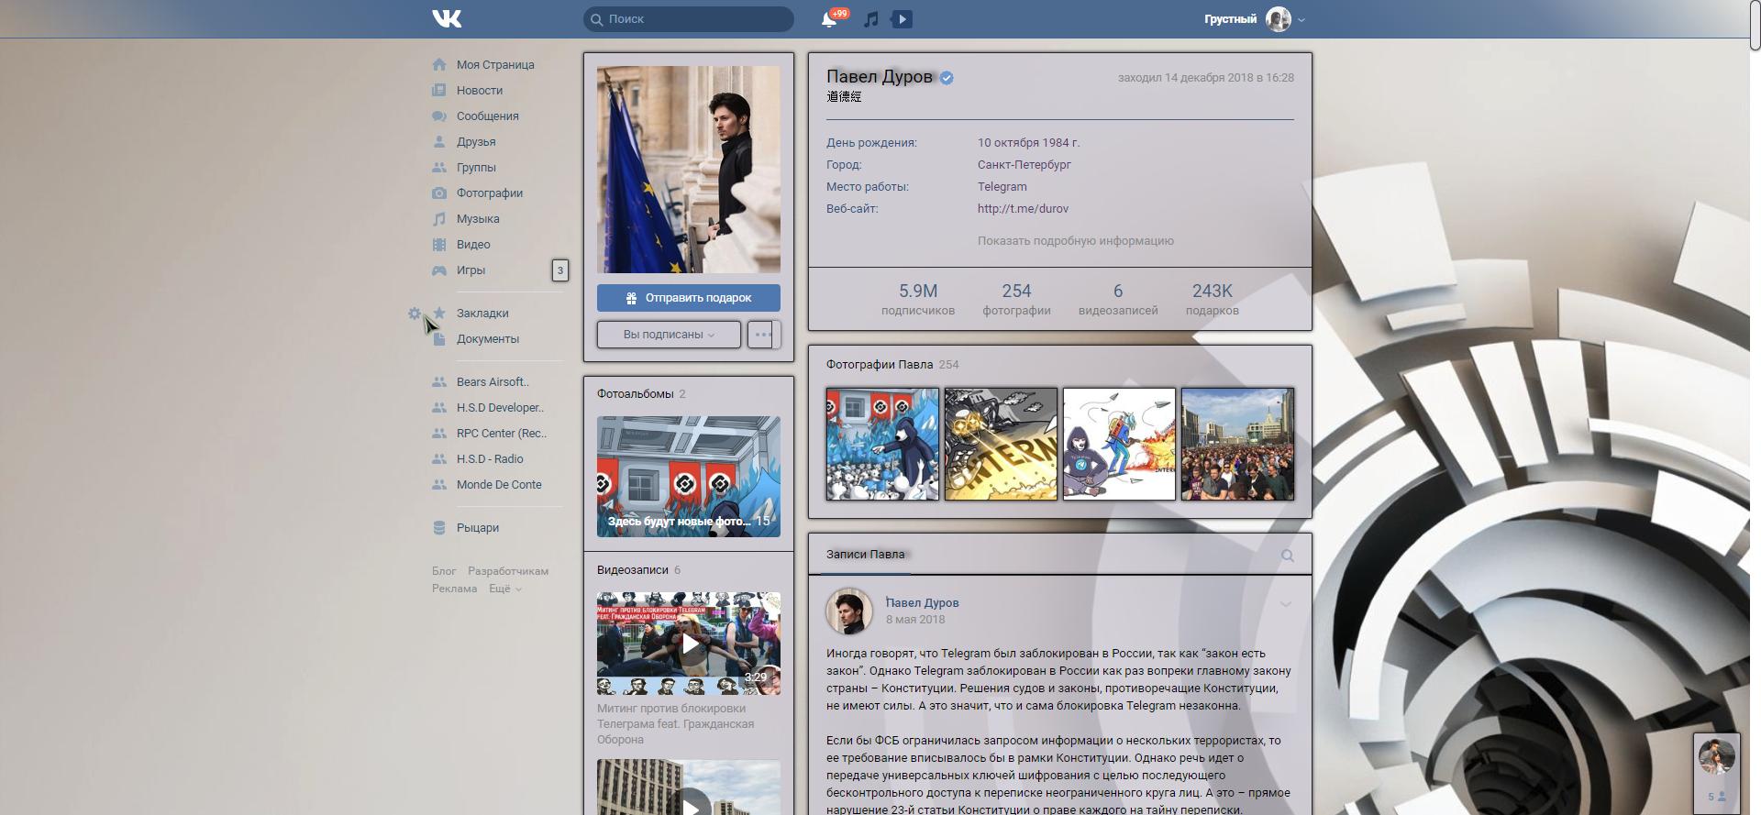The width and height of the screenshot is (1761, 815).
Task: Select the Записи Павла tab
Action: [865, 555]
